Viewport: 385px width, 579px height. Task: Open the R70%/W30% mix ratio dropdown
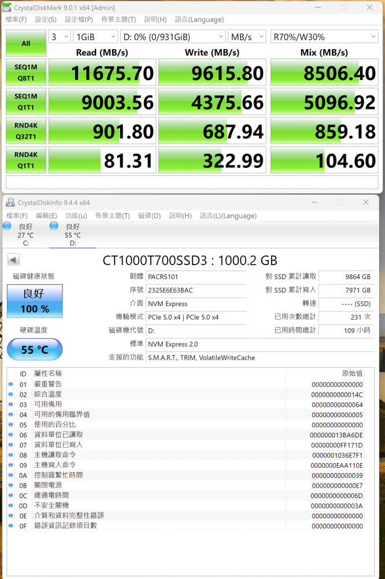point(324,36)
